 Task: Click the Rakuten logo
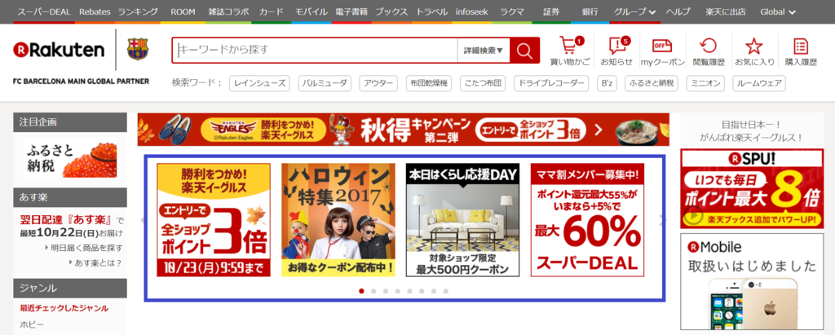click(59, 50)
